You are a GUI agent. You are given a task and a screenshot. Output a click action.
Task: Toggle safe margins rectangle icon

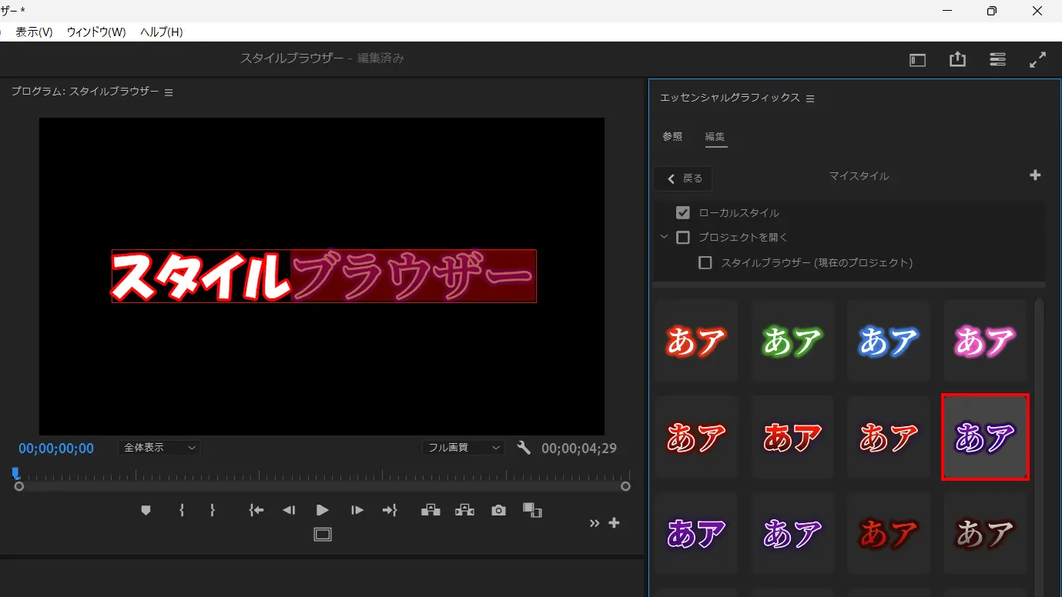(323, 534)
